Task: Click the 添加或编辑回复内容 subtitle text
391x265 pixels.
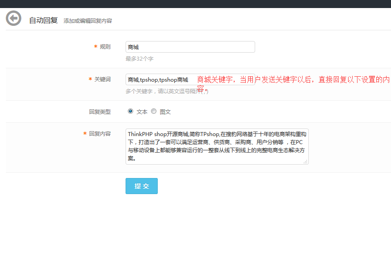Action: click(88, 21)
